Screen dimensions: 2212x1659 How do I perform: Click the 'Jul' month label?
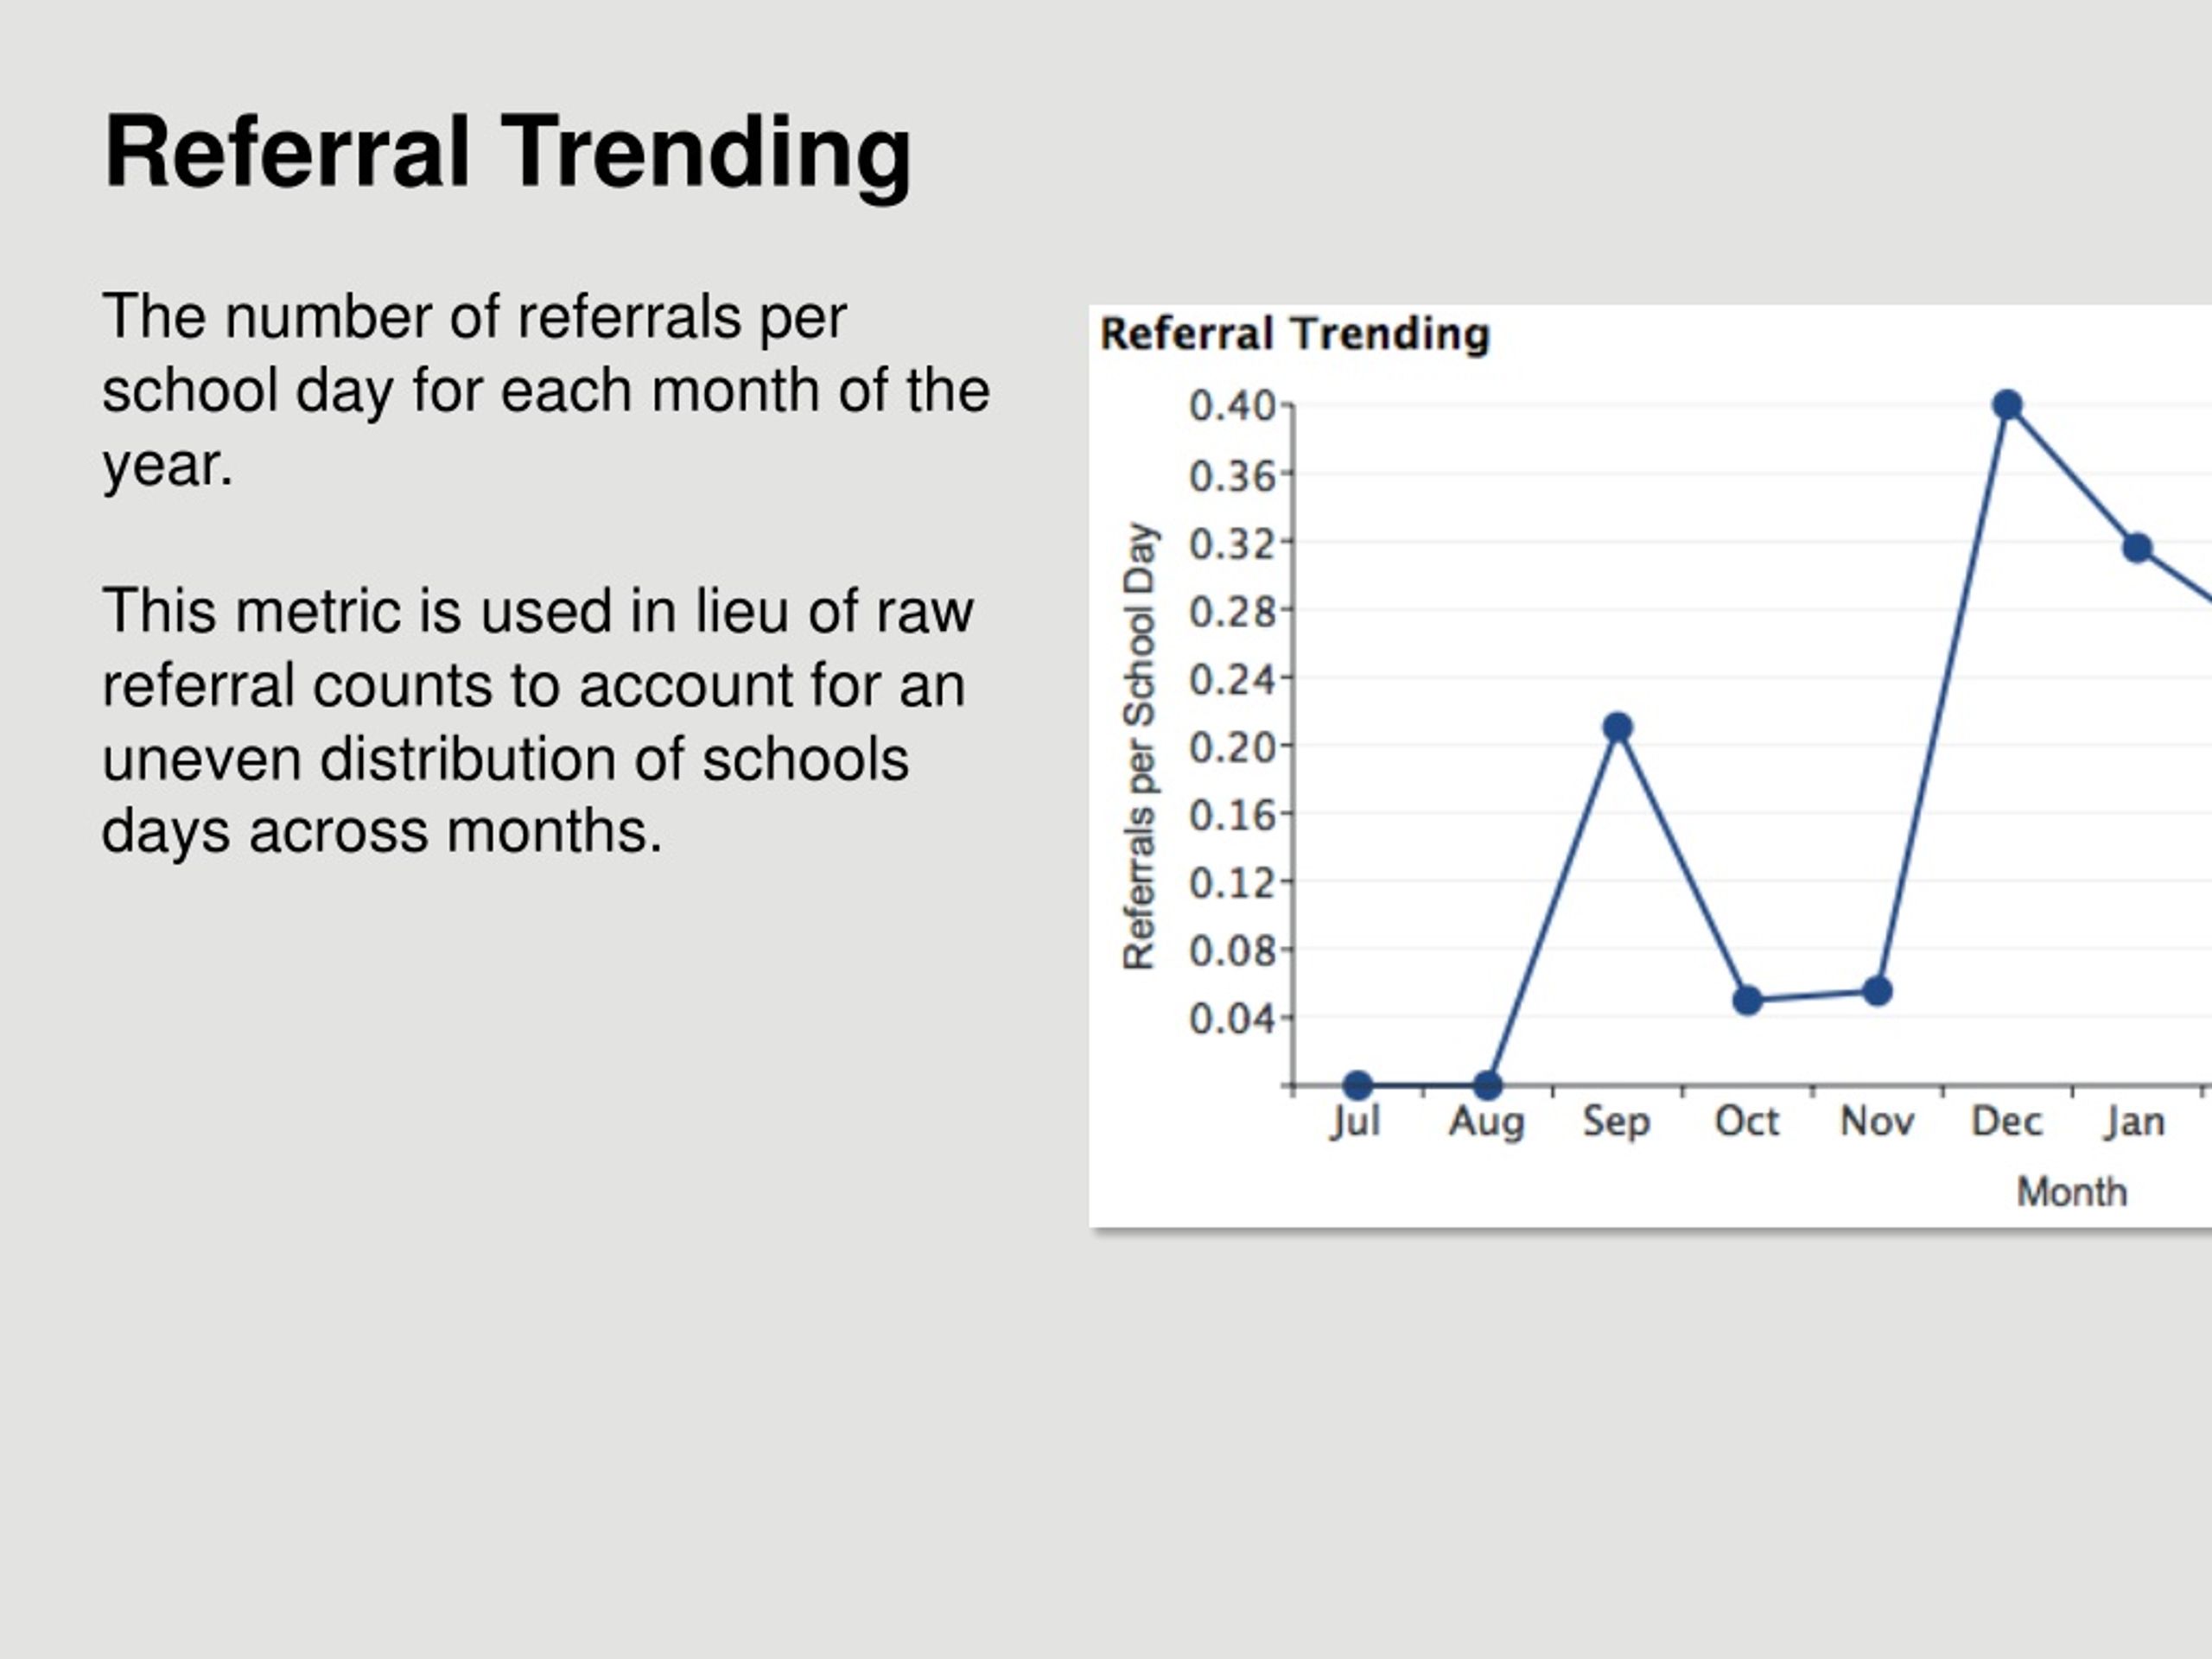point(1356,1122)
